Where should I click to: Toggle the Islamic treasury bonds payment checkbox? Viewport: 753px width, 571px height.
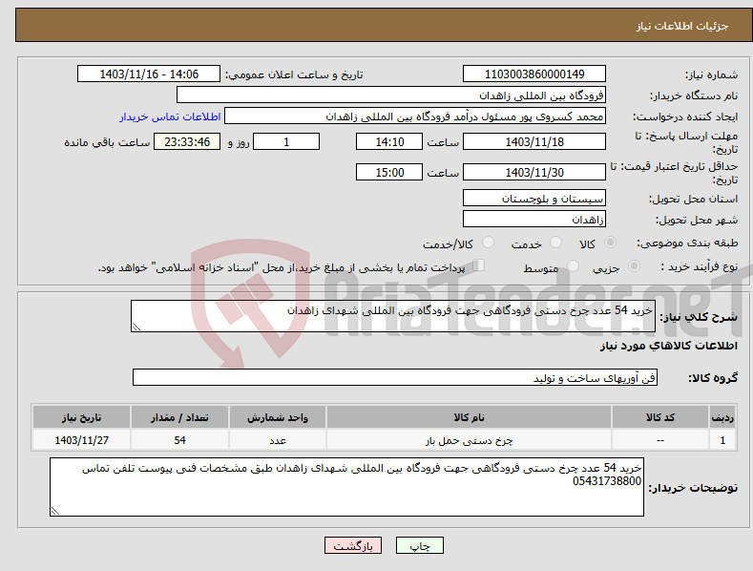478,265
